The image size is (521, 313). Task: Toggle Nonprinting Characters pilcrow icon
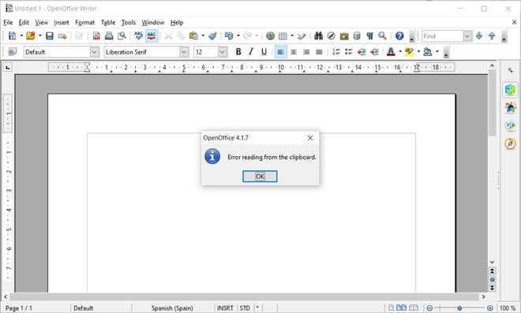[x=369, y=35]
